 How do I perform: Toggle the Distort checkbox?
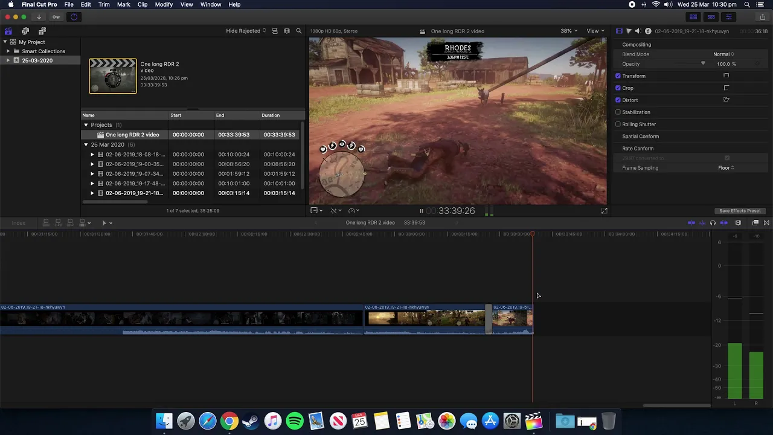pos(618,100)
